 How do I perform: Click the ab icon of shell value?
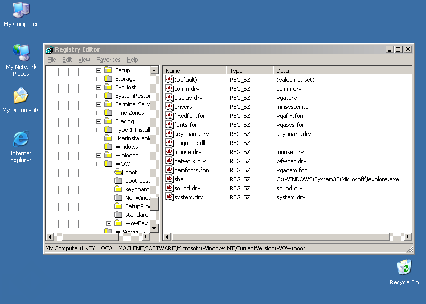point(169,179)
